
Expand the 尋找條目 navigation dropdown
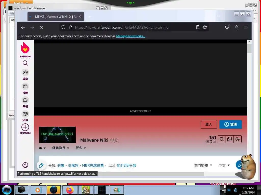coord(60,148)
